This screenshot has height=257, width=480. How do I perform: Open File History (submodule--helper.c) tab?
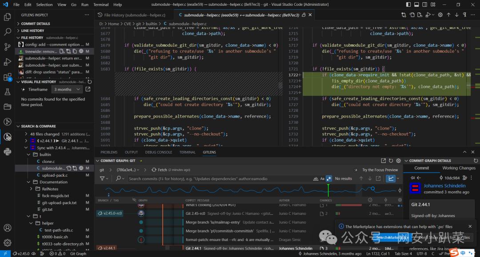click(135, 15)
